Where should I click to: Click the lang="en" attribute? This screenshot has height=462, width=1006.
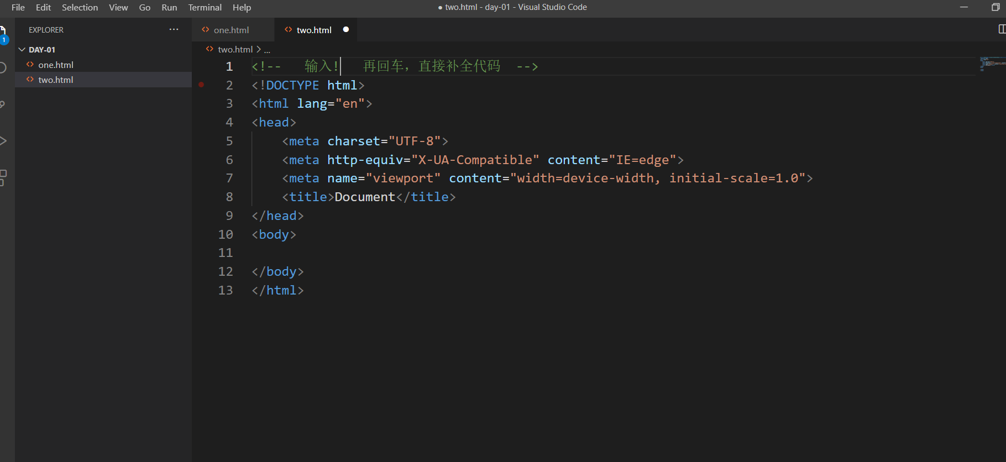(x=331, y=103)
